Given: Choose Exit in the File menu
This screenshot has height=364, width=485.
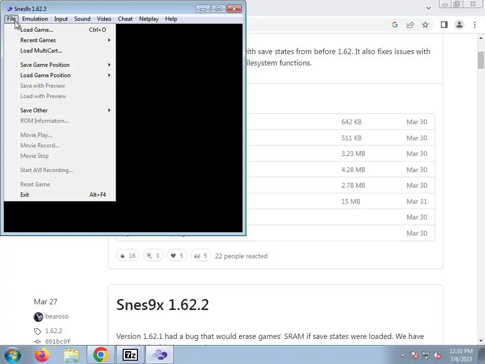Looking at the screenshot, I should [60, 195].
